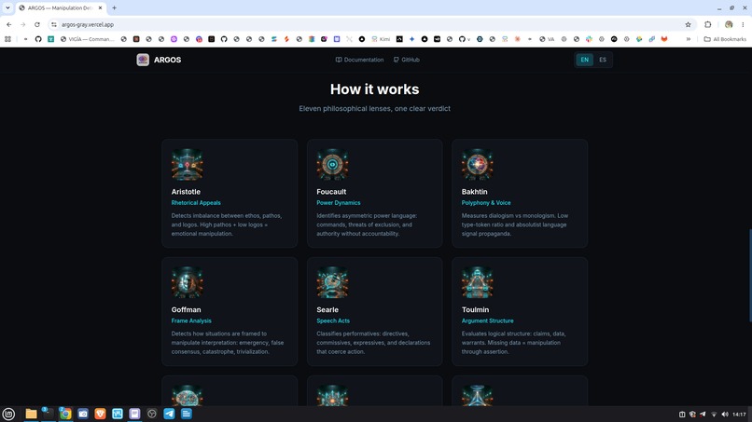Open the VA bookmark
This screenshot has height=422, width=752.
point(547,39)
